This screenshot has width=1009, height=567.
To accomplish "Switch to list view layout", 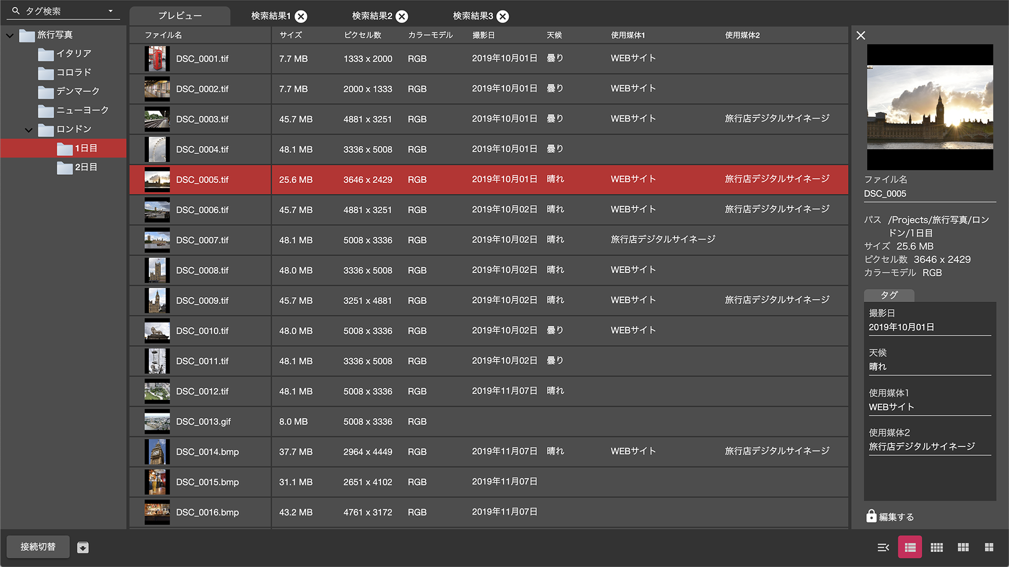I will point(910,547).
